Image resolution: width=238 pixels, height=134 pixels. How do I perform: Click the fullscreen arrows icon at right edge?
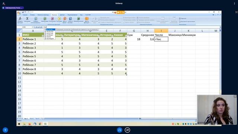[237, 12]
